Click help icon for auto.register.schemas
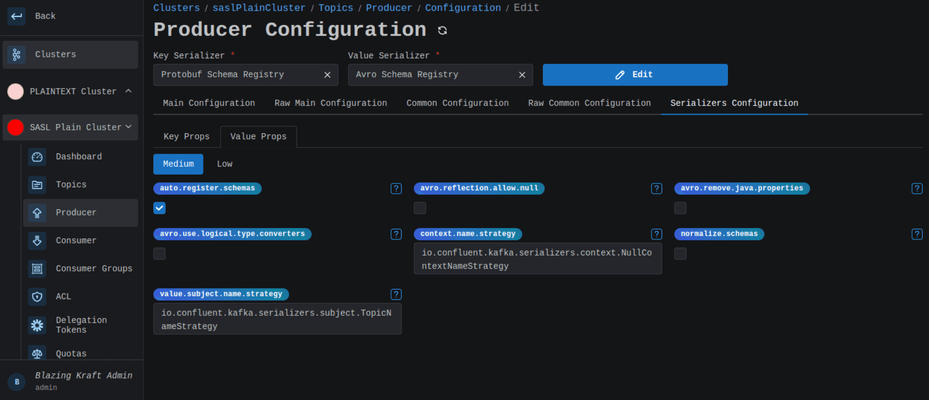Viewport: 929px width, 400px height. pyautogui.click(x=396, y=189)
